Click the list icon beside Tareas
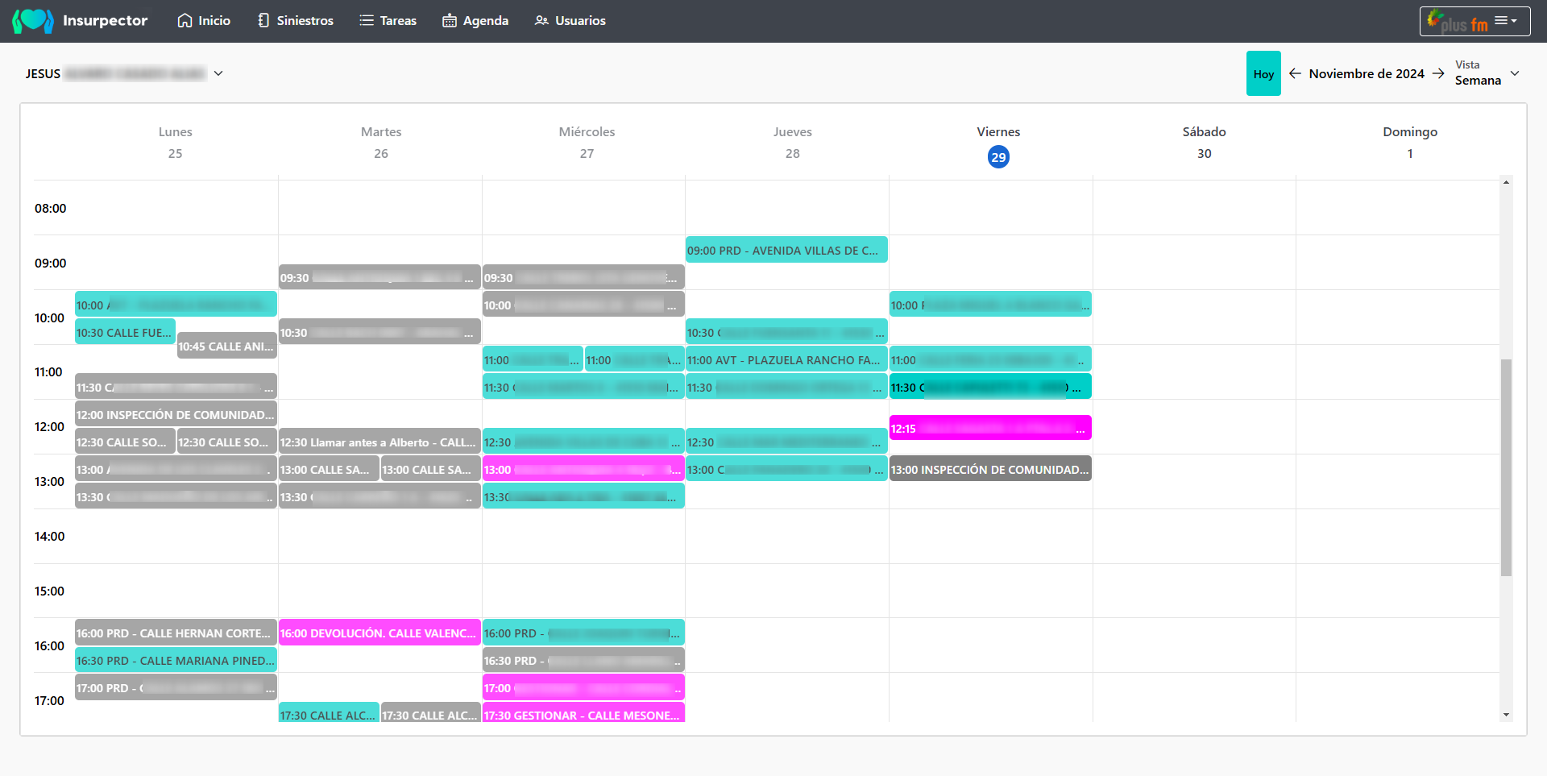Image resolution: width=1547 pixels, height=776 pixels. pos(367,20)
